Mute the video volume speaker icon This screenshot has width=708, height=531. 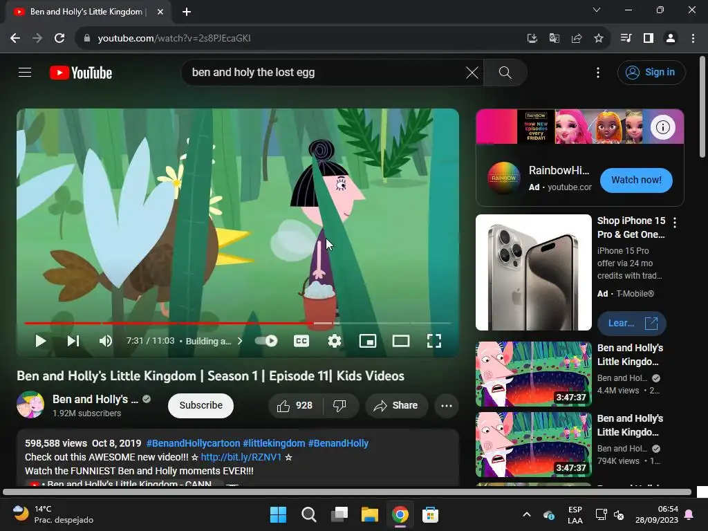(105, 341)
